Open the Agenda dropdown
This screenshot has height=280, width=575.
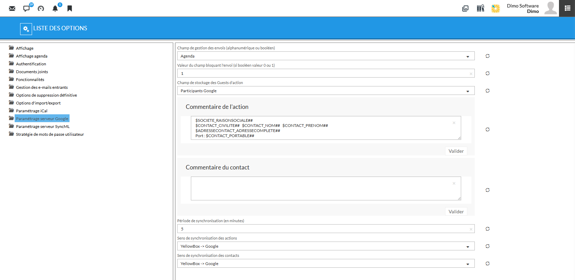[x=326, y=56]
